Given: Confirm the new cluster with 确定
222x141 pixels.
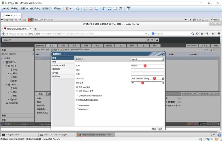Looking at the screenshot, I should click(154, 129).
